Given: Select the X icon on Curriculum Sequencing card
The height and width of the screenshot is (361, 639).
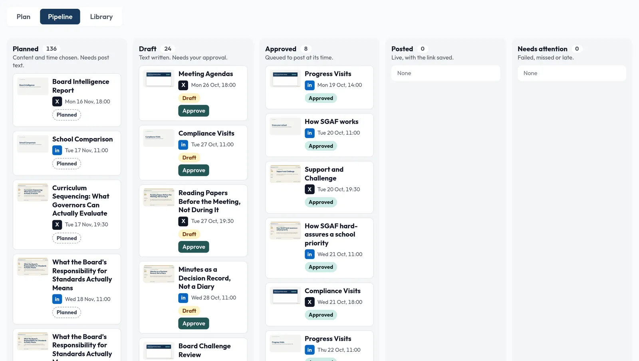Looking at the screenshot, I should (57, 225).
